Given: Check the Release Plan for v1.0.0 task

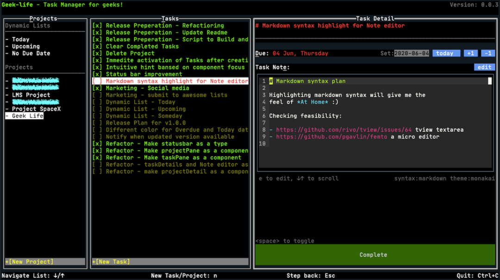Looking at the screenshot, I should point(97,123).
